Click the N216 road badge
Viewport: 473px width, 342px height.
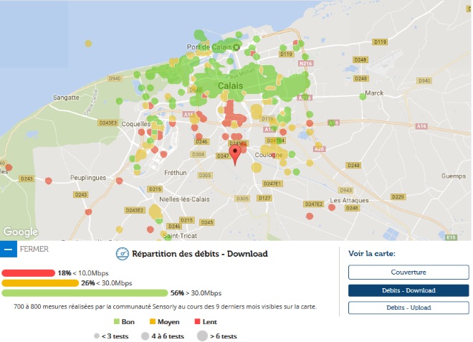306,64
